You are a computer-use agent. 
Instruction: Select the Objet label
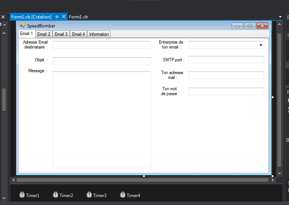pyautogui.click(x=41, y=60)
